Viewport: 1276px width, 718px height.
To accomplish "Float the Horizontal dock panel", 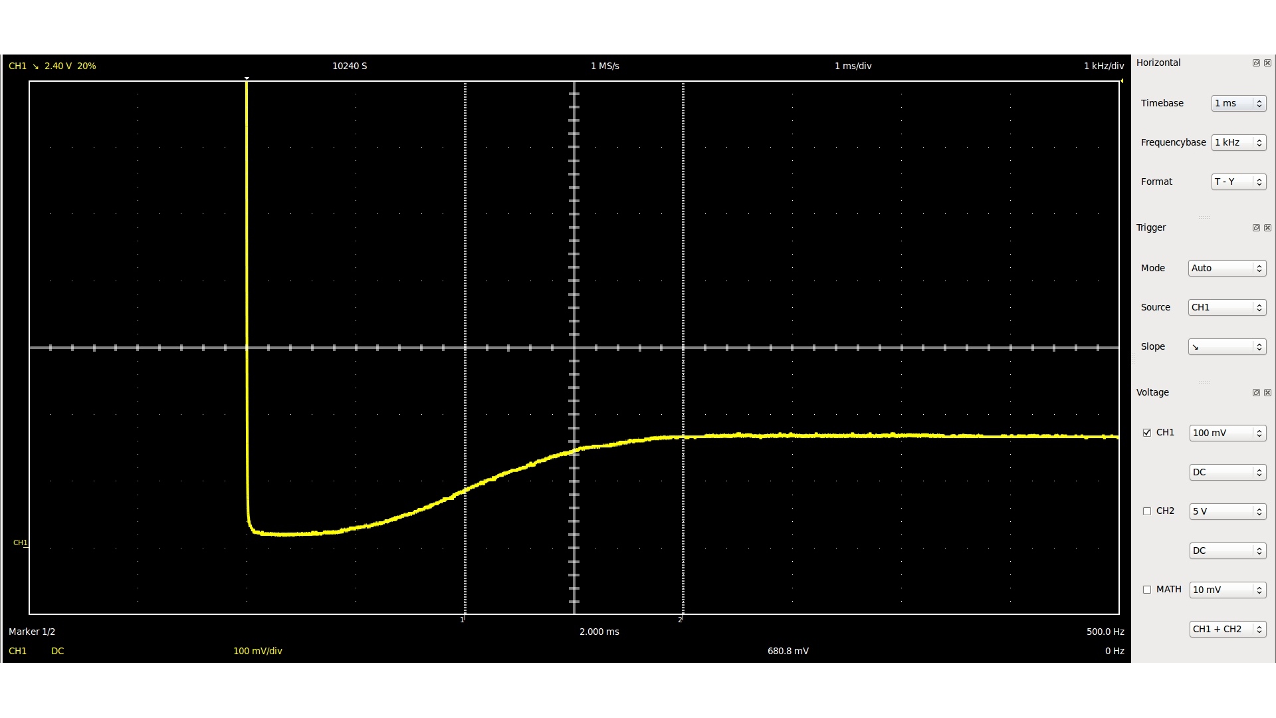I will pos(1256,63).
